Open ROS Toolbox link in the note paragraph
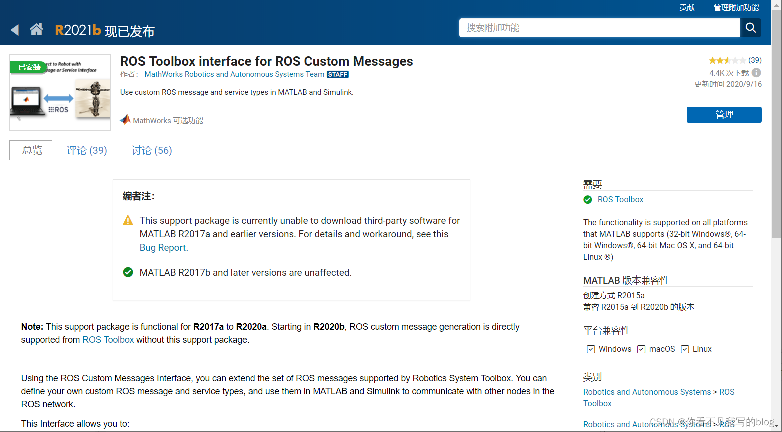Viewport: 782px width, 432px height. 108,340
